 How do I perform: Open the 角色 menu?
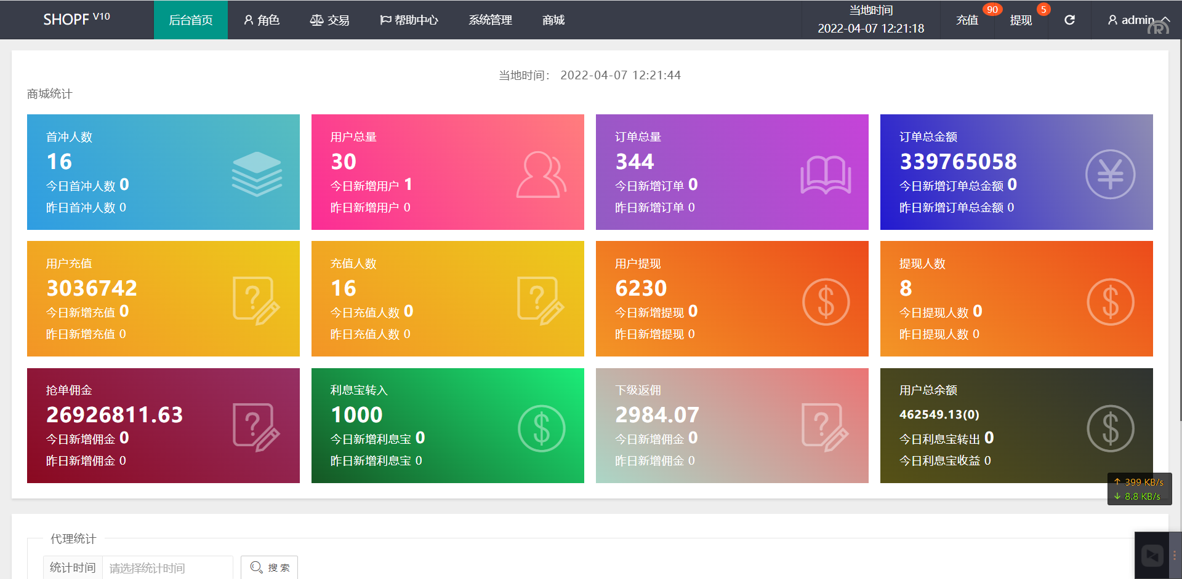(x=262, y=20)
